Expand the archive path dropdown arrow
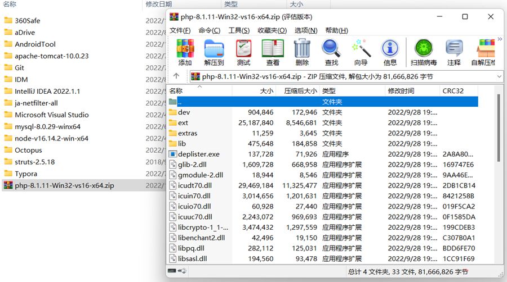This screenshot has width=507, height=282. click(x=499, y=76)
